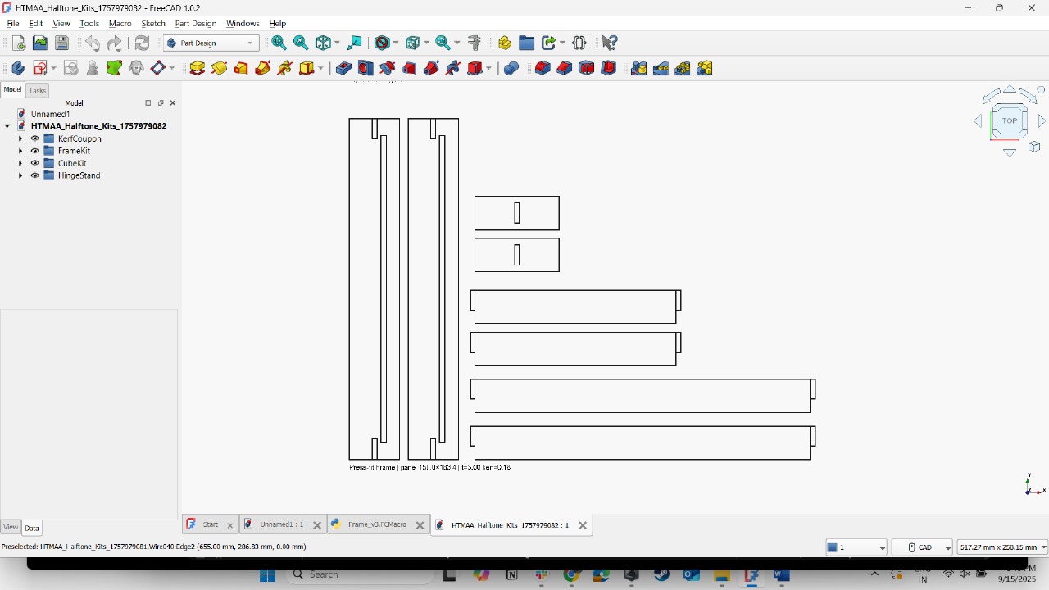Click the Boolean operation icon

coord(511,68)
